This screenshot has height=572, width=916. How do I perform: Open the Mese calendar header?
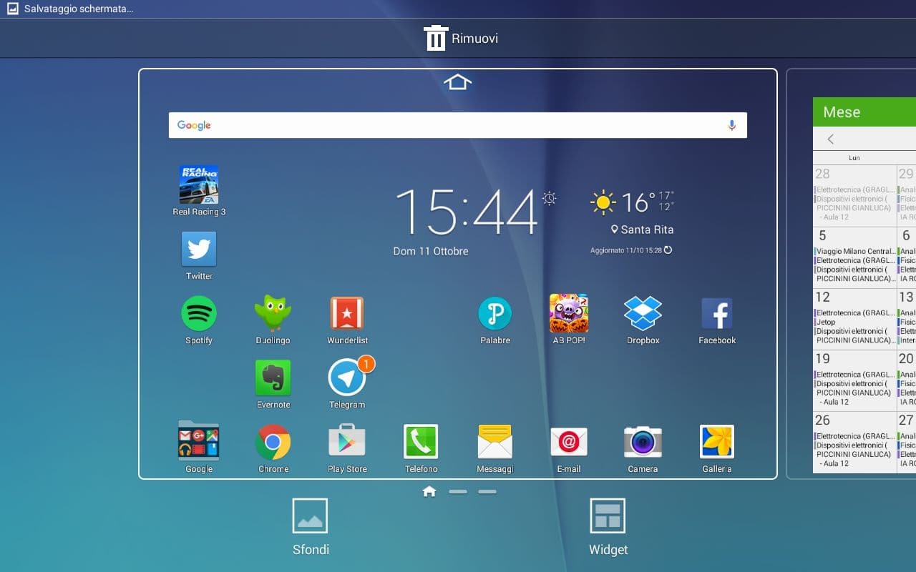[864, 112]
